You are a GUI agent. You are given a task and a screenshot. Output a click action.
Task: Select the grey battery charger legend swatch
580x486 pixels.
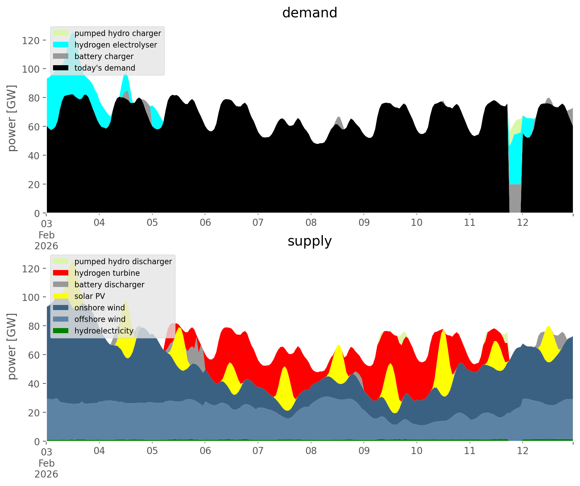pos(61,56)
